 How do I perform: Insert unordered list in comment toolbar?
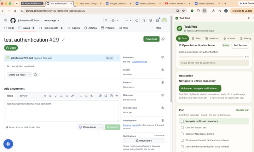point(81,96)
